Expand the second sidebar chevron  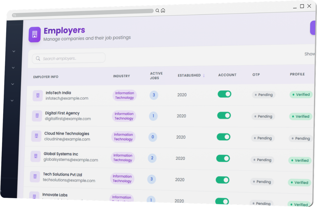coord(13,68)
